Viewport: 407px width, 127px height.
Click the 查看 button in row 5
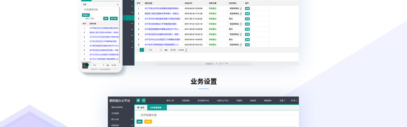(247, 29)
